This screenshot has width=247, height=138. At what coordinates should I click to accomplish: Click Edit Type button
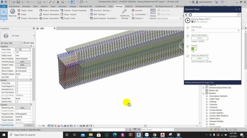[29, 43]
